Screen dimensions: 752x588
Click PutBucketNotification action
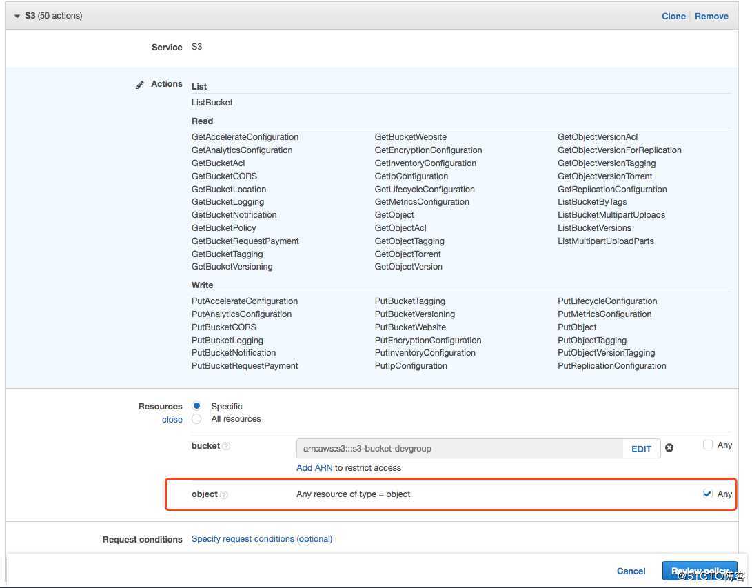click(x=234, y=352)
